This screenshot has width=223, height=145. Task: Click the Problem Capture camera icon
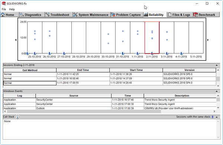pyautogui.click(x=113, y=14)
